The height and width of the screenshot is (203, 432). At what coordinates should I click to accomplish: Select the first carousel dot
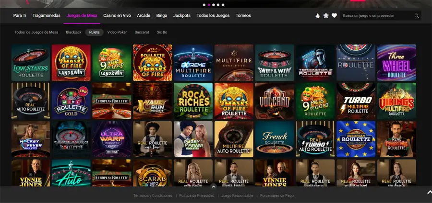(204, 5)
